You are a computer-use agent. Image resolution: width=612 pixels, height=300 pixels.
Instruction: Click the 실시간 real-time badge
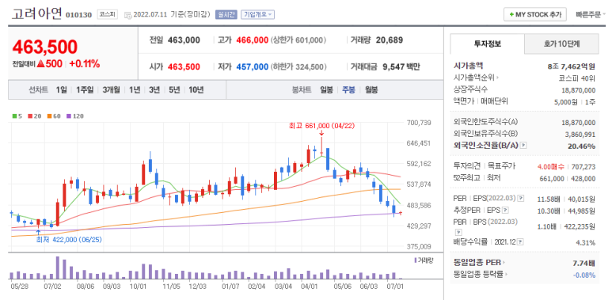(226, 15)
